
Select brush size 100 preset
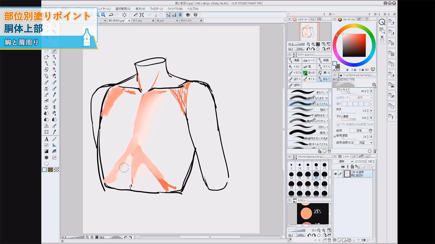[x=316, y=185]
